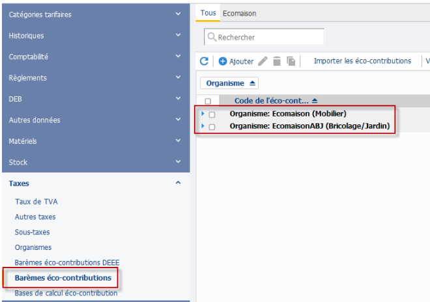Click the Taxes section title
Image resolution: width=430 pixels, height=302 pixels.
coord(19,184)
